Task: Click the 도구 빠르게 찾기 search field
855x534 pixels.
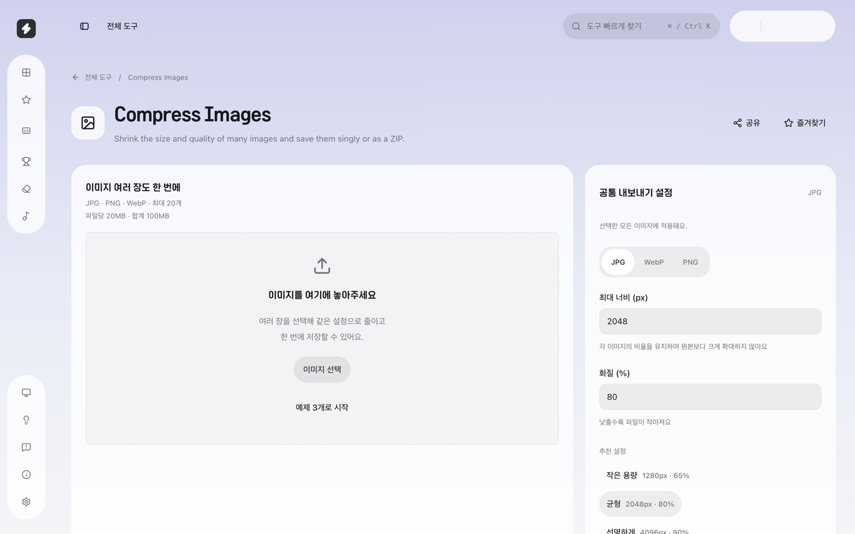Action: [641, 26]
